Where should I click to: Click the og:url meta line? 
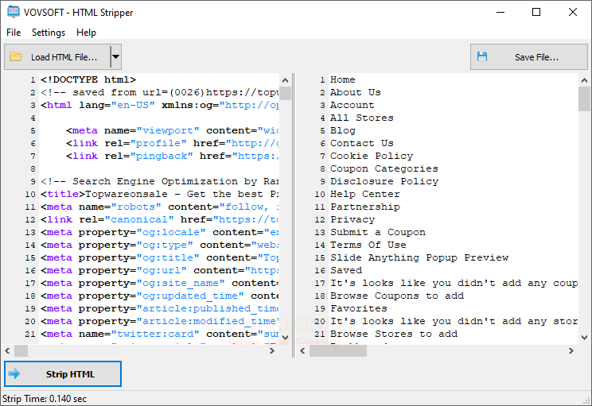tap(159, 270)
